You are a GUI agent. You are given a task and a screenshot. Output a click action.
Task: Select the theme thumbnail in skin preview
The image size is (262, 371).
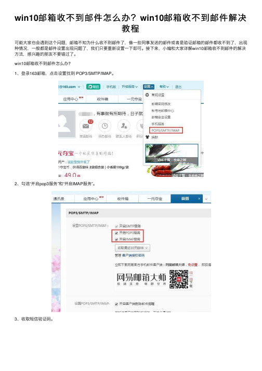(x=172, y=153)
